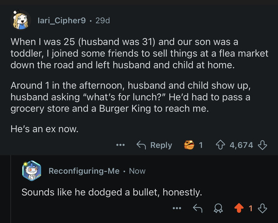Select the Now timestamp on the reply

[137, 171]
